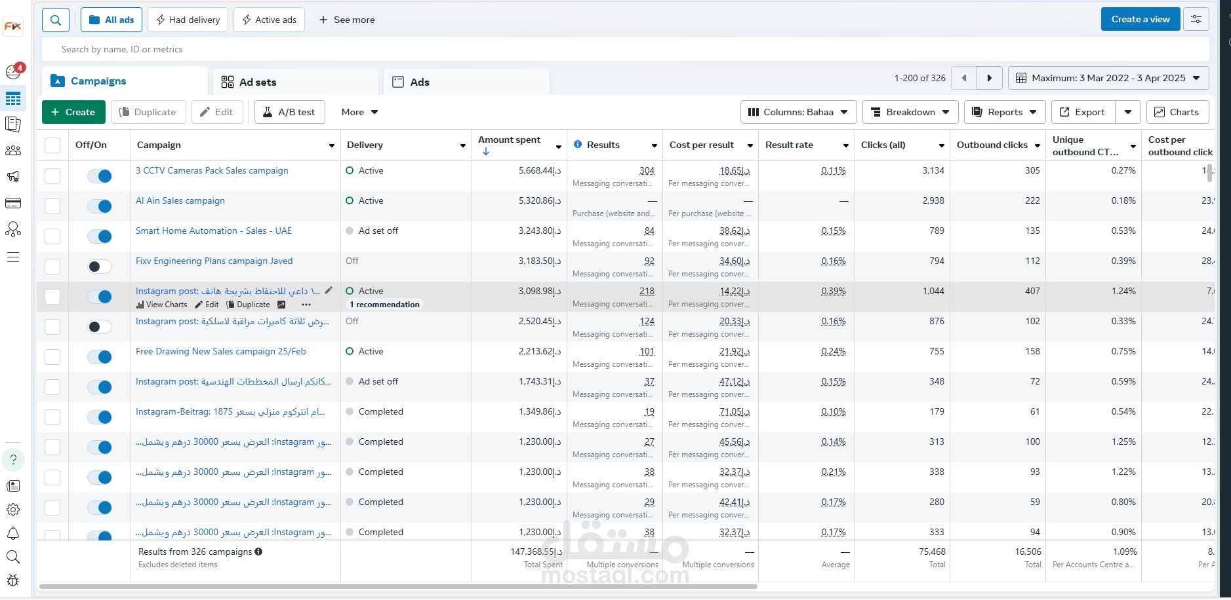Viewport: 1231px width, 600px height.
Task: Turn off 3 CCTV Cameras Pack campaign
Action: tap(100, 176)
